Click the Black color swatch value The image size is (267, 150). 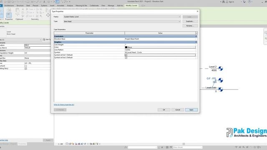tap(160, 47)
